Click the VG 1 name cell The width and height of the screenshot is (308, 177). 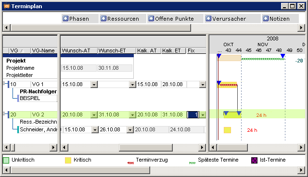tap(44, 84)
